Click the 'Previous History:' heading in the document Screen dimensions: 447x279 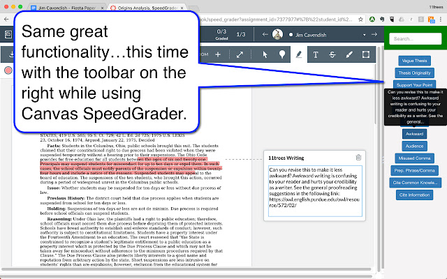(x=66, y=198)
